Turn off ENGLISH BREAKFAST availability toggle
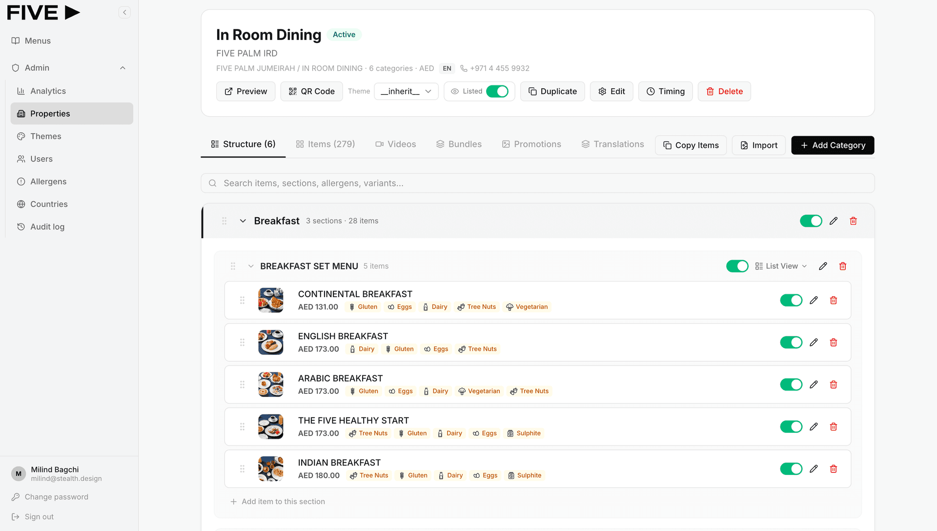The image size is (937, 531). click(x=791, y=343)
